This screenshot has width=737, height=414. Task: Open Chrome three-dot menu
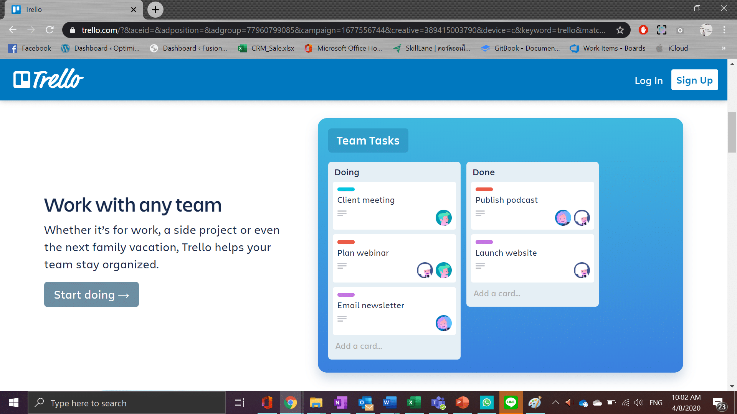pos(724,30)
